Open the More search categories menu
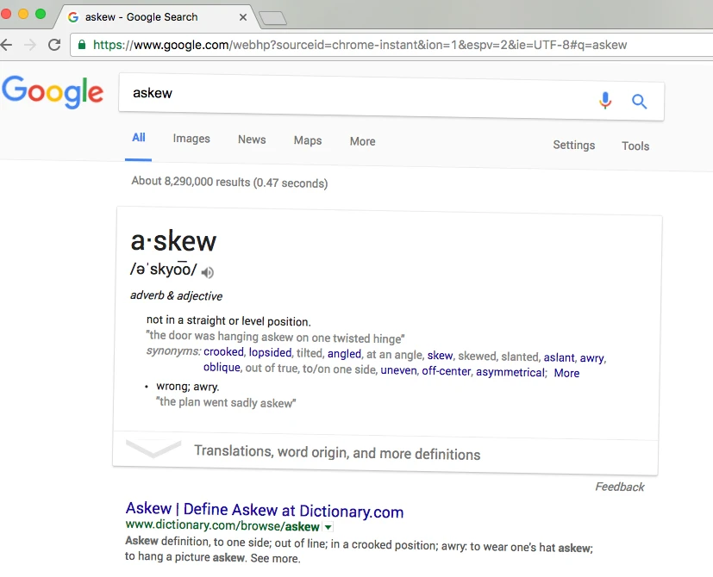The image size is (713, 577). coord(362,141)
